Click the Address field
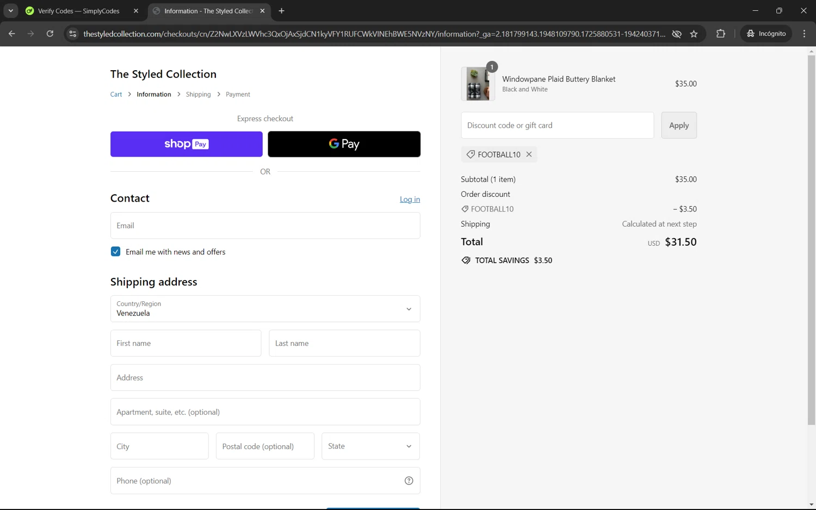The width and height of the screenshot is (816, 510). coord(265,377)
